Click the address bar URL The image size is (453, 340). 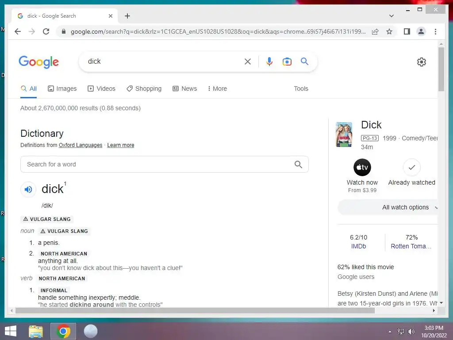(218, 31)
